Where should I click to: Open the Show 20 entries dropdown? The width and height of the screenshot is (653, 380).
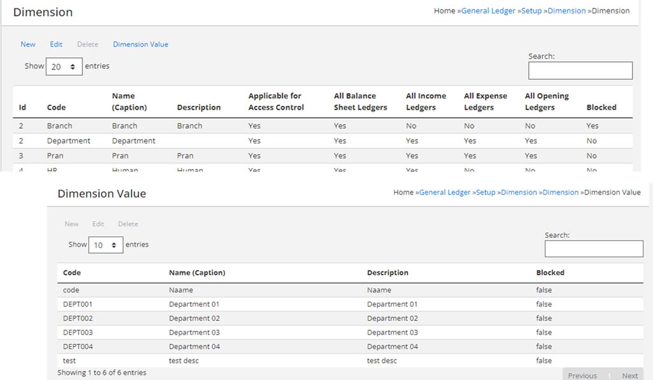pos(64,66)
